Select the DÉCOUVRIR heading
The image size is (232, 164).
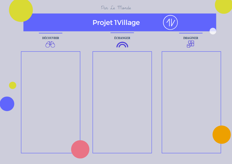[50, 38]
